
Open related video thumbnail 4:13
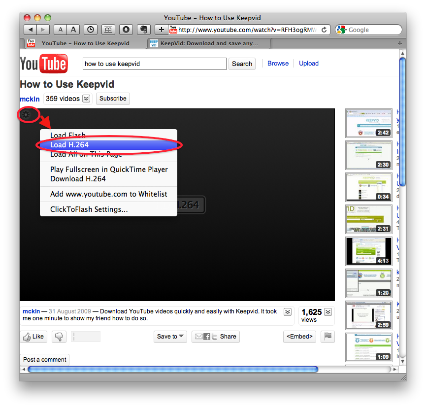[369, 251]
